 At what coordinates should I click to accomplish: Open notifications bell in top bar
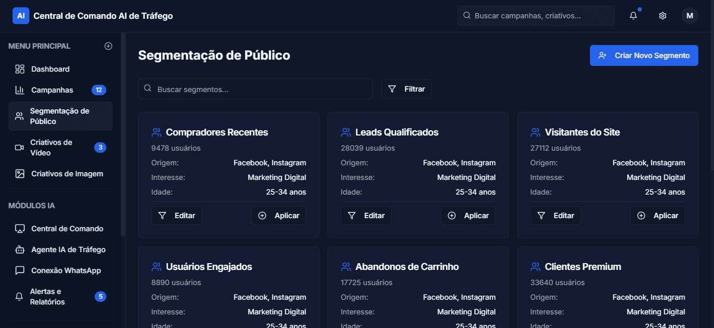633,16
